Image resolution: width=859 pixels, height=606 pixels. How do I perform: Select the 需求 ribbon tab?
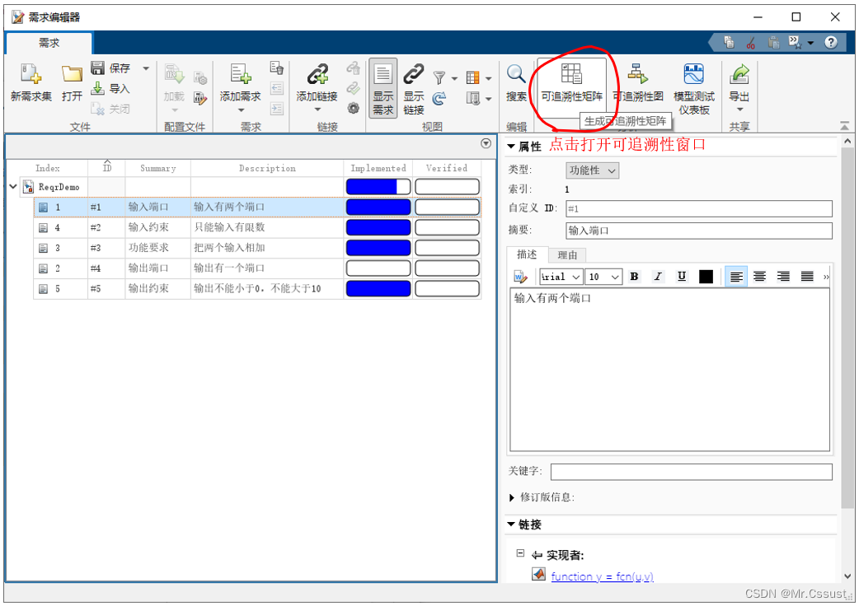[x=49, y=43]
